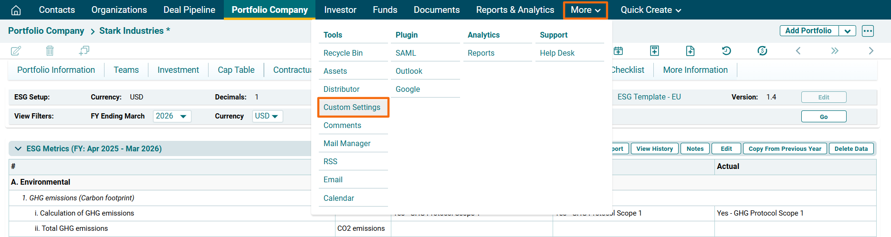Choose Recycle Bin in the More menu
Image resolution: width=891 pixels, height=237 pixels.
pos(343,53)
